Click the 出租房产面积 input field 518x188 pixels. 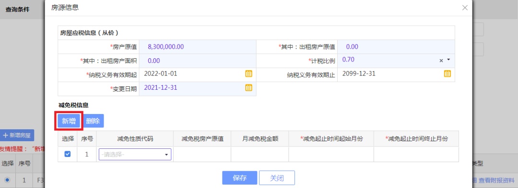(198, 61)
